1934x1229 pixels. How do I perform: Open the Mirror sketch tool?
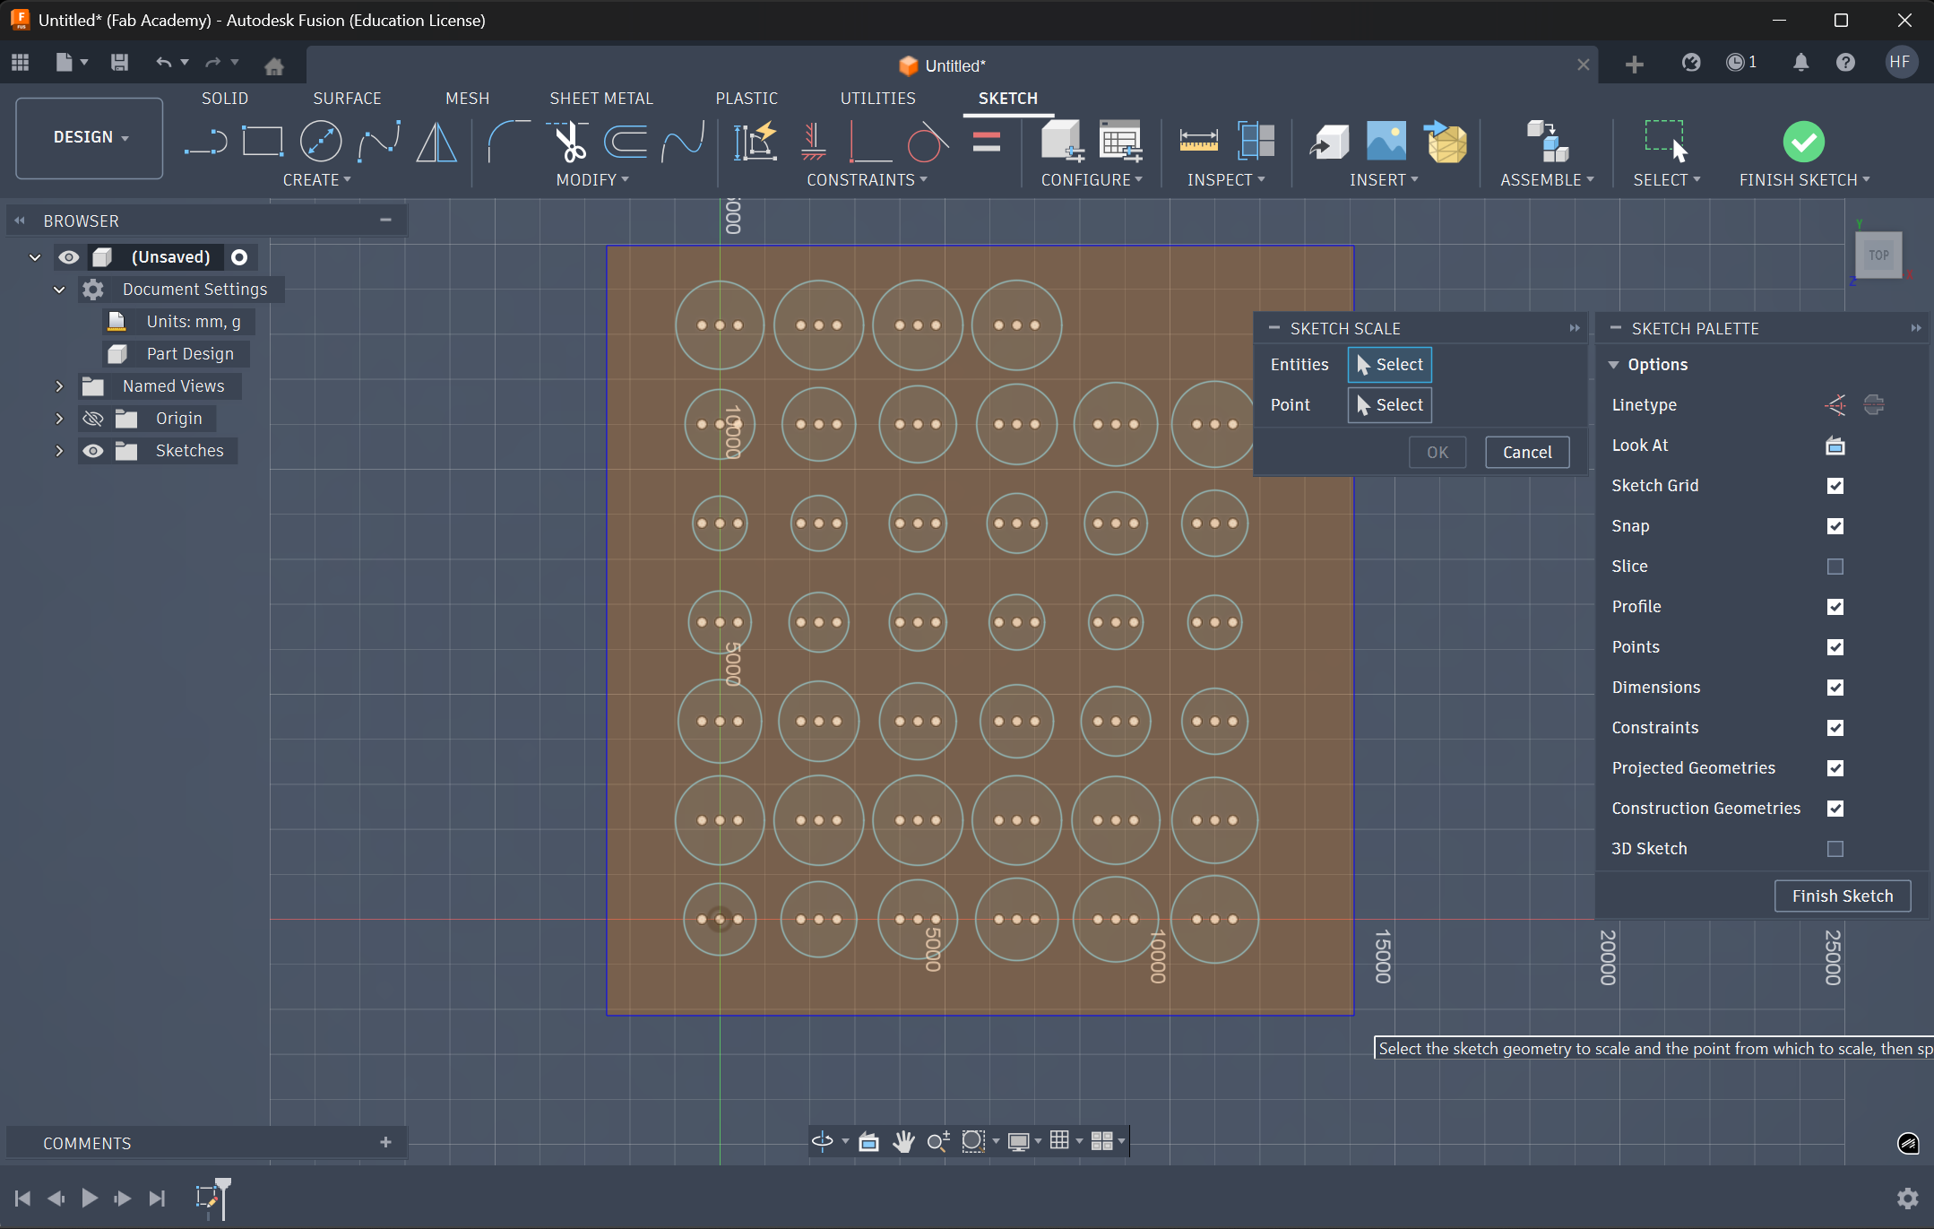click(436, 141)
